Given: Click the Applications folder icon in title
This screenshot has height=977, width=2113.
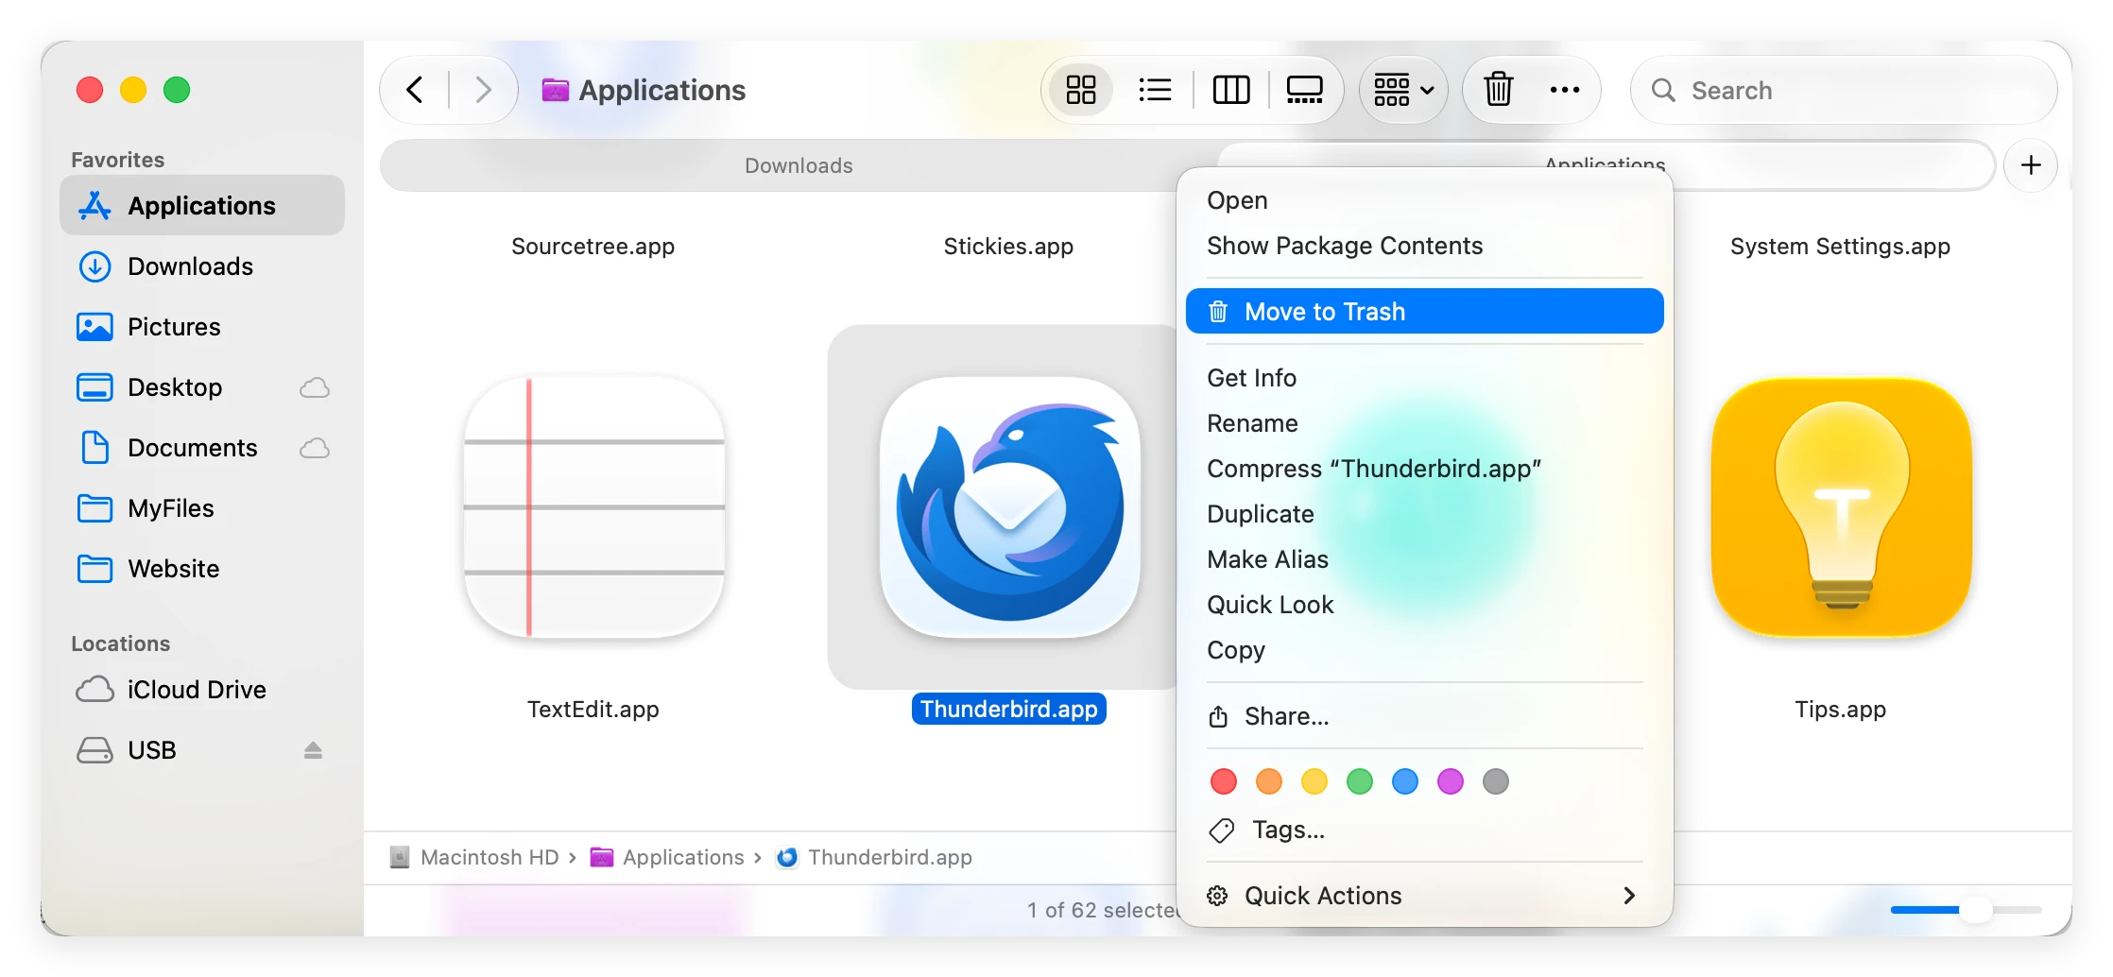Looking at the screenshot, I should [555, 90].
